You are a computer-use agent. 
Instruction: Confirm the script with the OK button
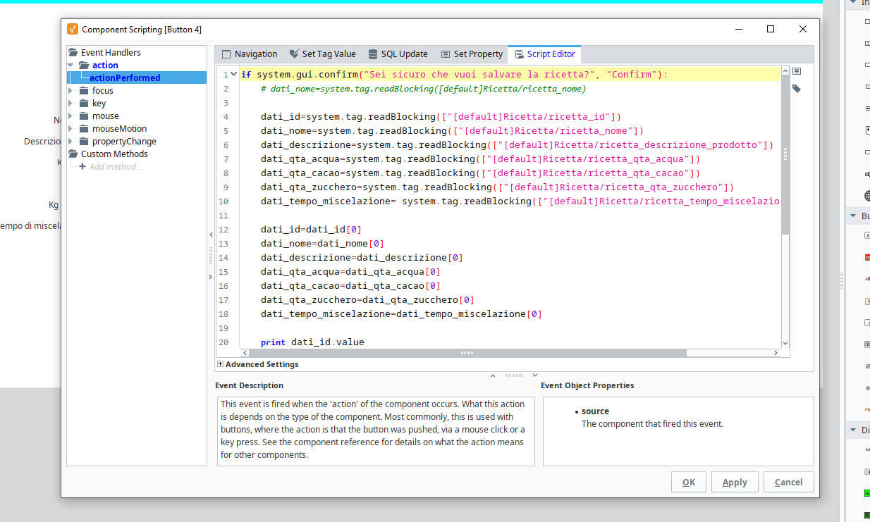(689, 483)
